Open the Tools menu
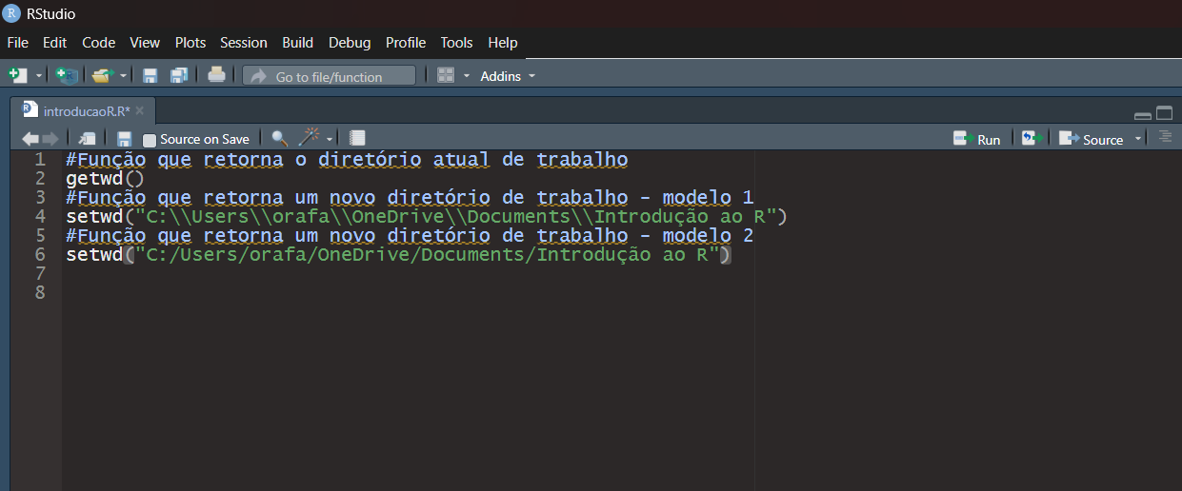The height and width of the screenshot is (491, 1182). [456, 43]
